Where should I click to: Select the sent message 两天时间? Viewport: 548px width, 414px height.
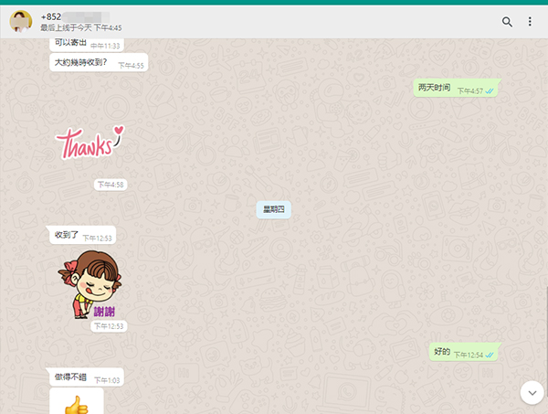[x=435, y=88]
